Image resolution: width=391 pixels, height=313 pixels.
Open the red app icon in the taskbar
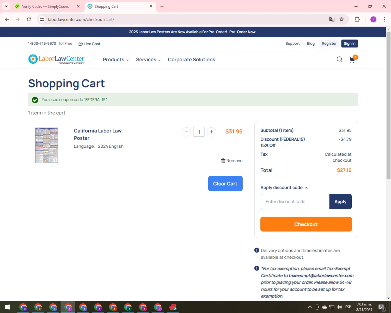(x=173, y=307)
